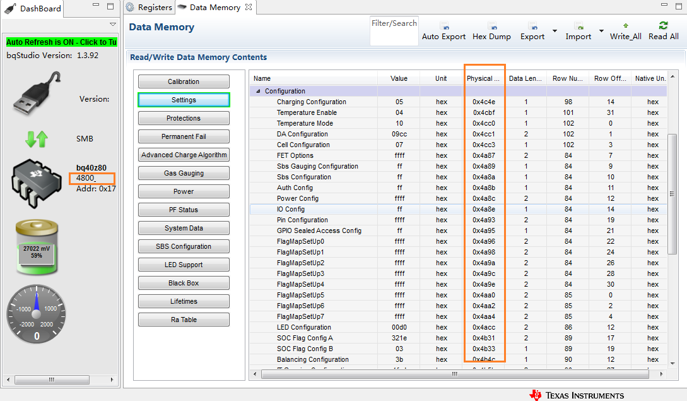Screen dimensions: 687x401
Task: Open the Import dropdown arrow
Action: (x=601, y=31)
